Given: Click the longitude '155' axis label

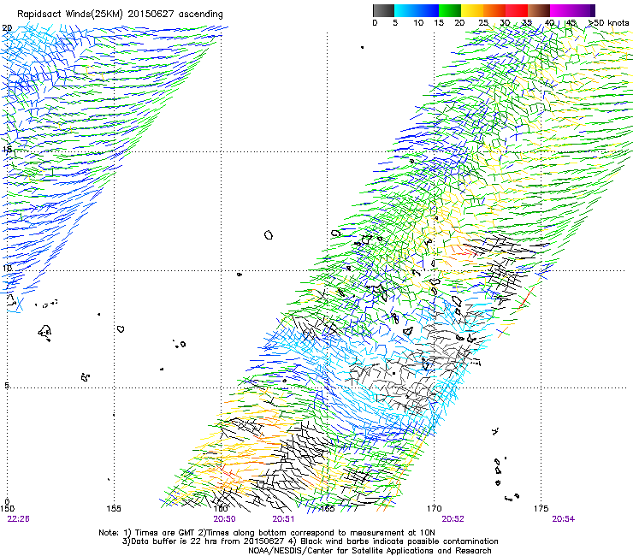Looking at the screenshot, I should click(114, 508).
